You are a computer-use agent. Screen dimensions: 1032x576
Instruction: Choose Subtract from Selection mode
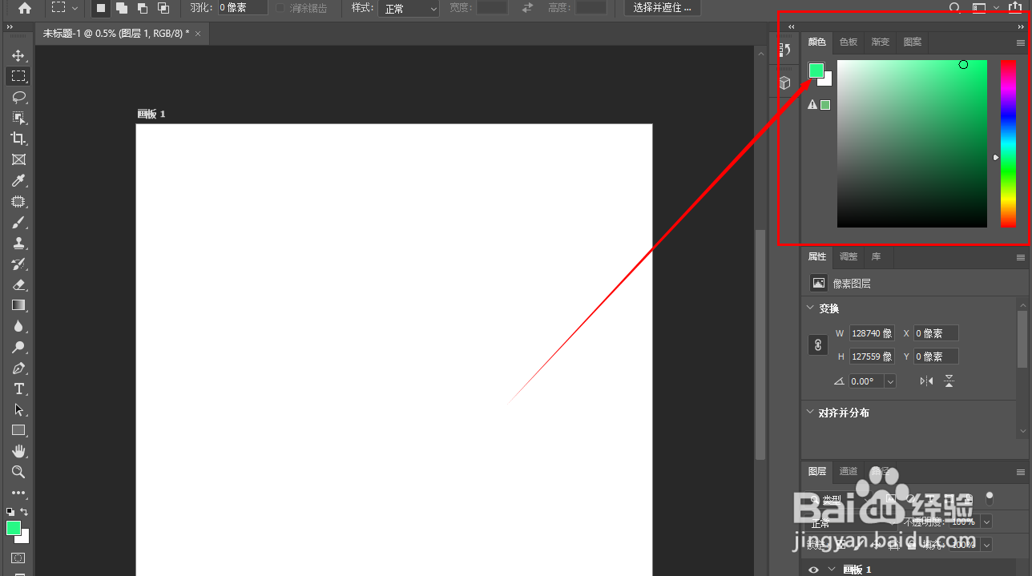tap(143, 8)
